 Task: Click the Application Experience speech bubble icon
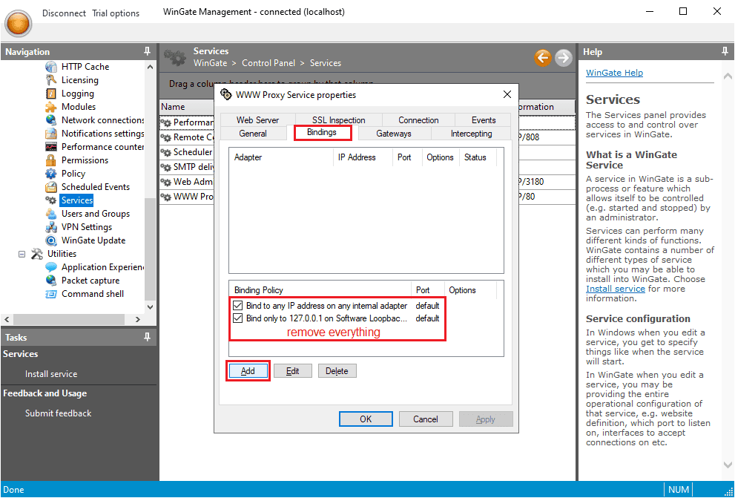click(51, 267)
